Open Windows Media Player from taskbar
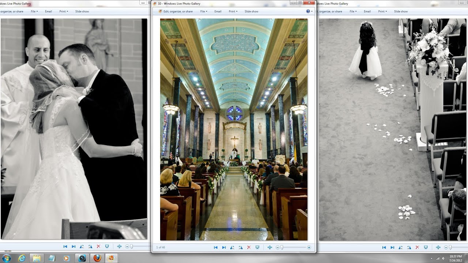The image size is (468, 263). 66,258
